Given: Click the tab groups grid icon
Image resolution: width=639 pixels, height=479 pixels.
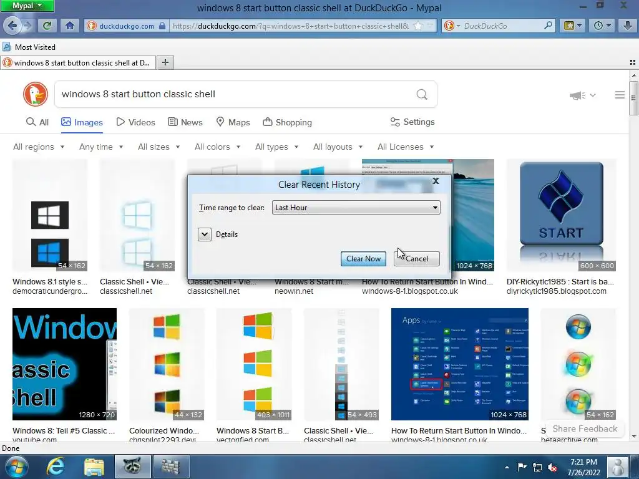Looking at the screenshot, I should click(x=633, y=62).
